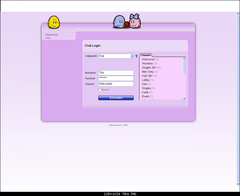Screen dimensions: 240x196
Task: Click the channel list scroll-up arrow
Action: coord(184,59)
